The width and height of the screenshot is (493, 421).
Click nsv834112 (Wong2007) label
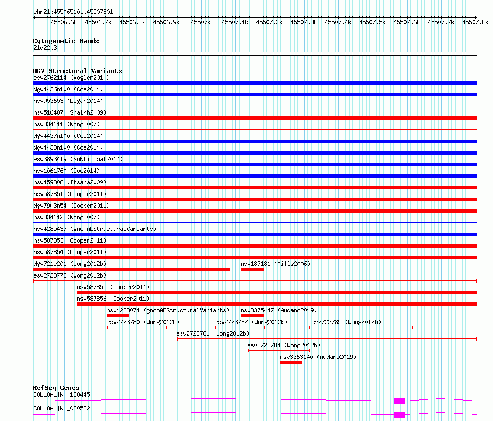tap(66, 217)
